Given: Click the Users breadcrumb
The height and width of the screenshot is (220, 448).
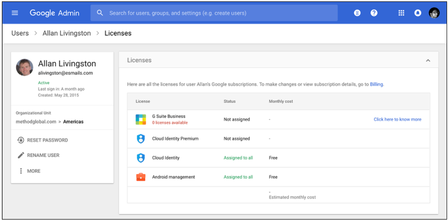Looking at the screenshot, I should coord(20,33).
